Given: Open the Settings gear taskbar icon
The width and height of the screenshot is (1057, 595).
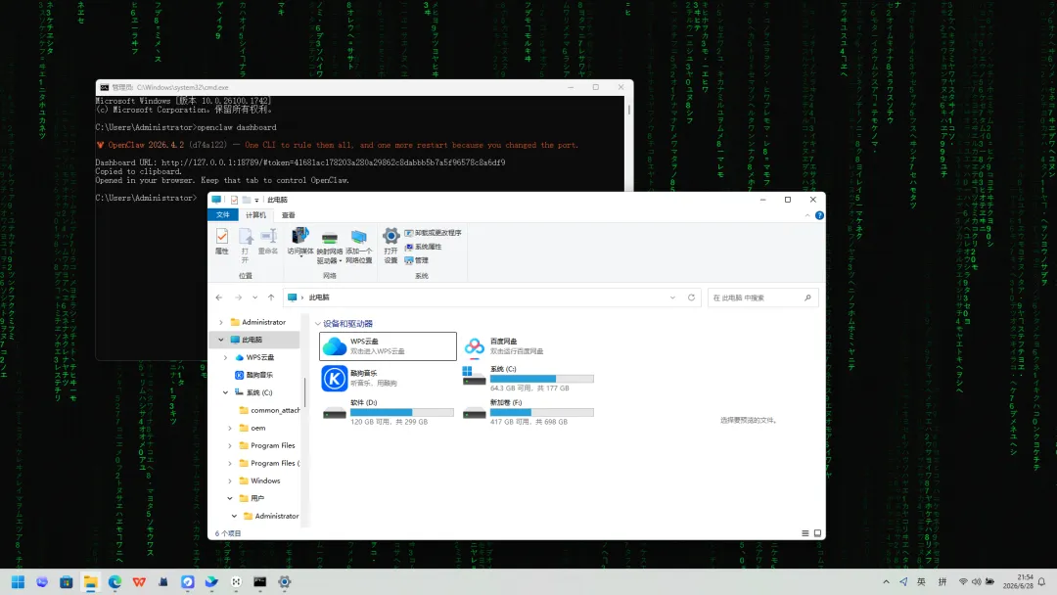Looking at the screenshot, I should [x=285, y=582].
